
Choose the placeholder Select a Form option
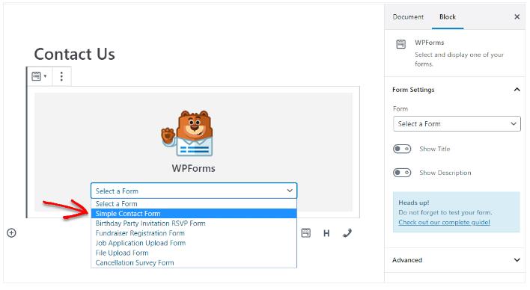pyautogui.click(x=194, y=203)
